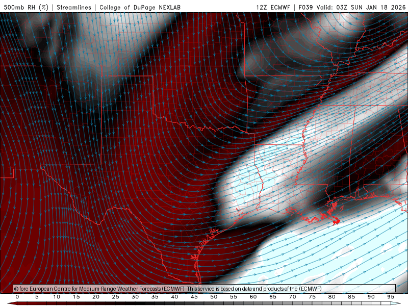The height and width of the screenshot is (306, 408).
Task: Click the "35" colorbar scale label
Action: coord(155,297)
